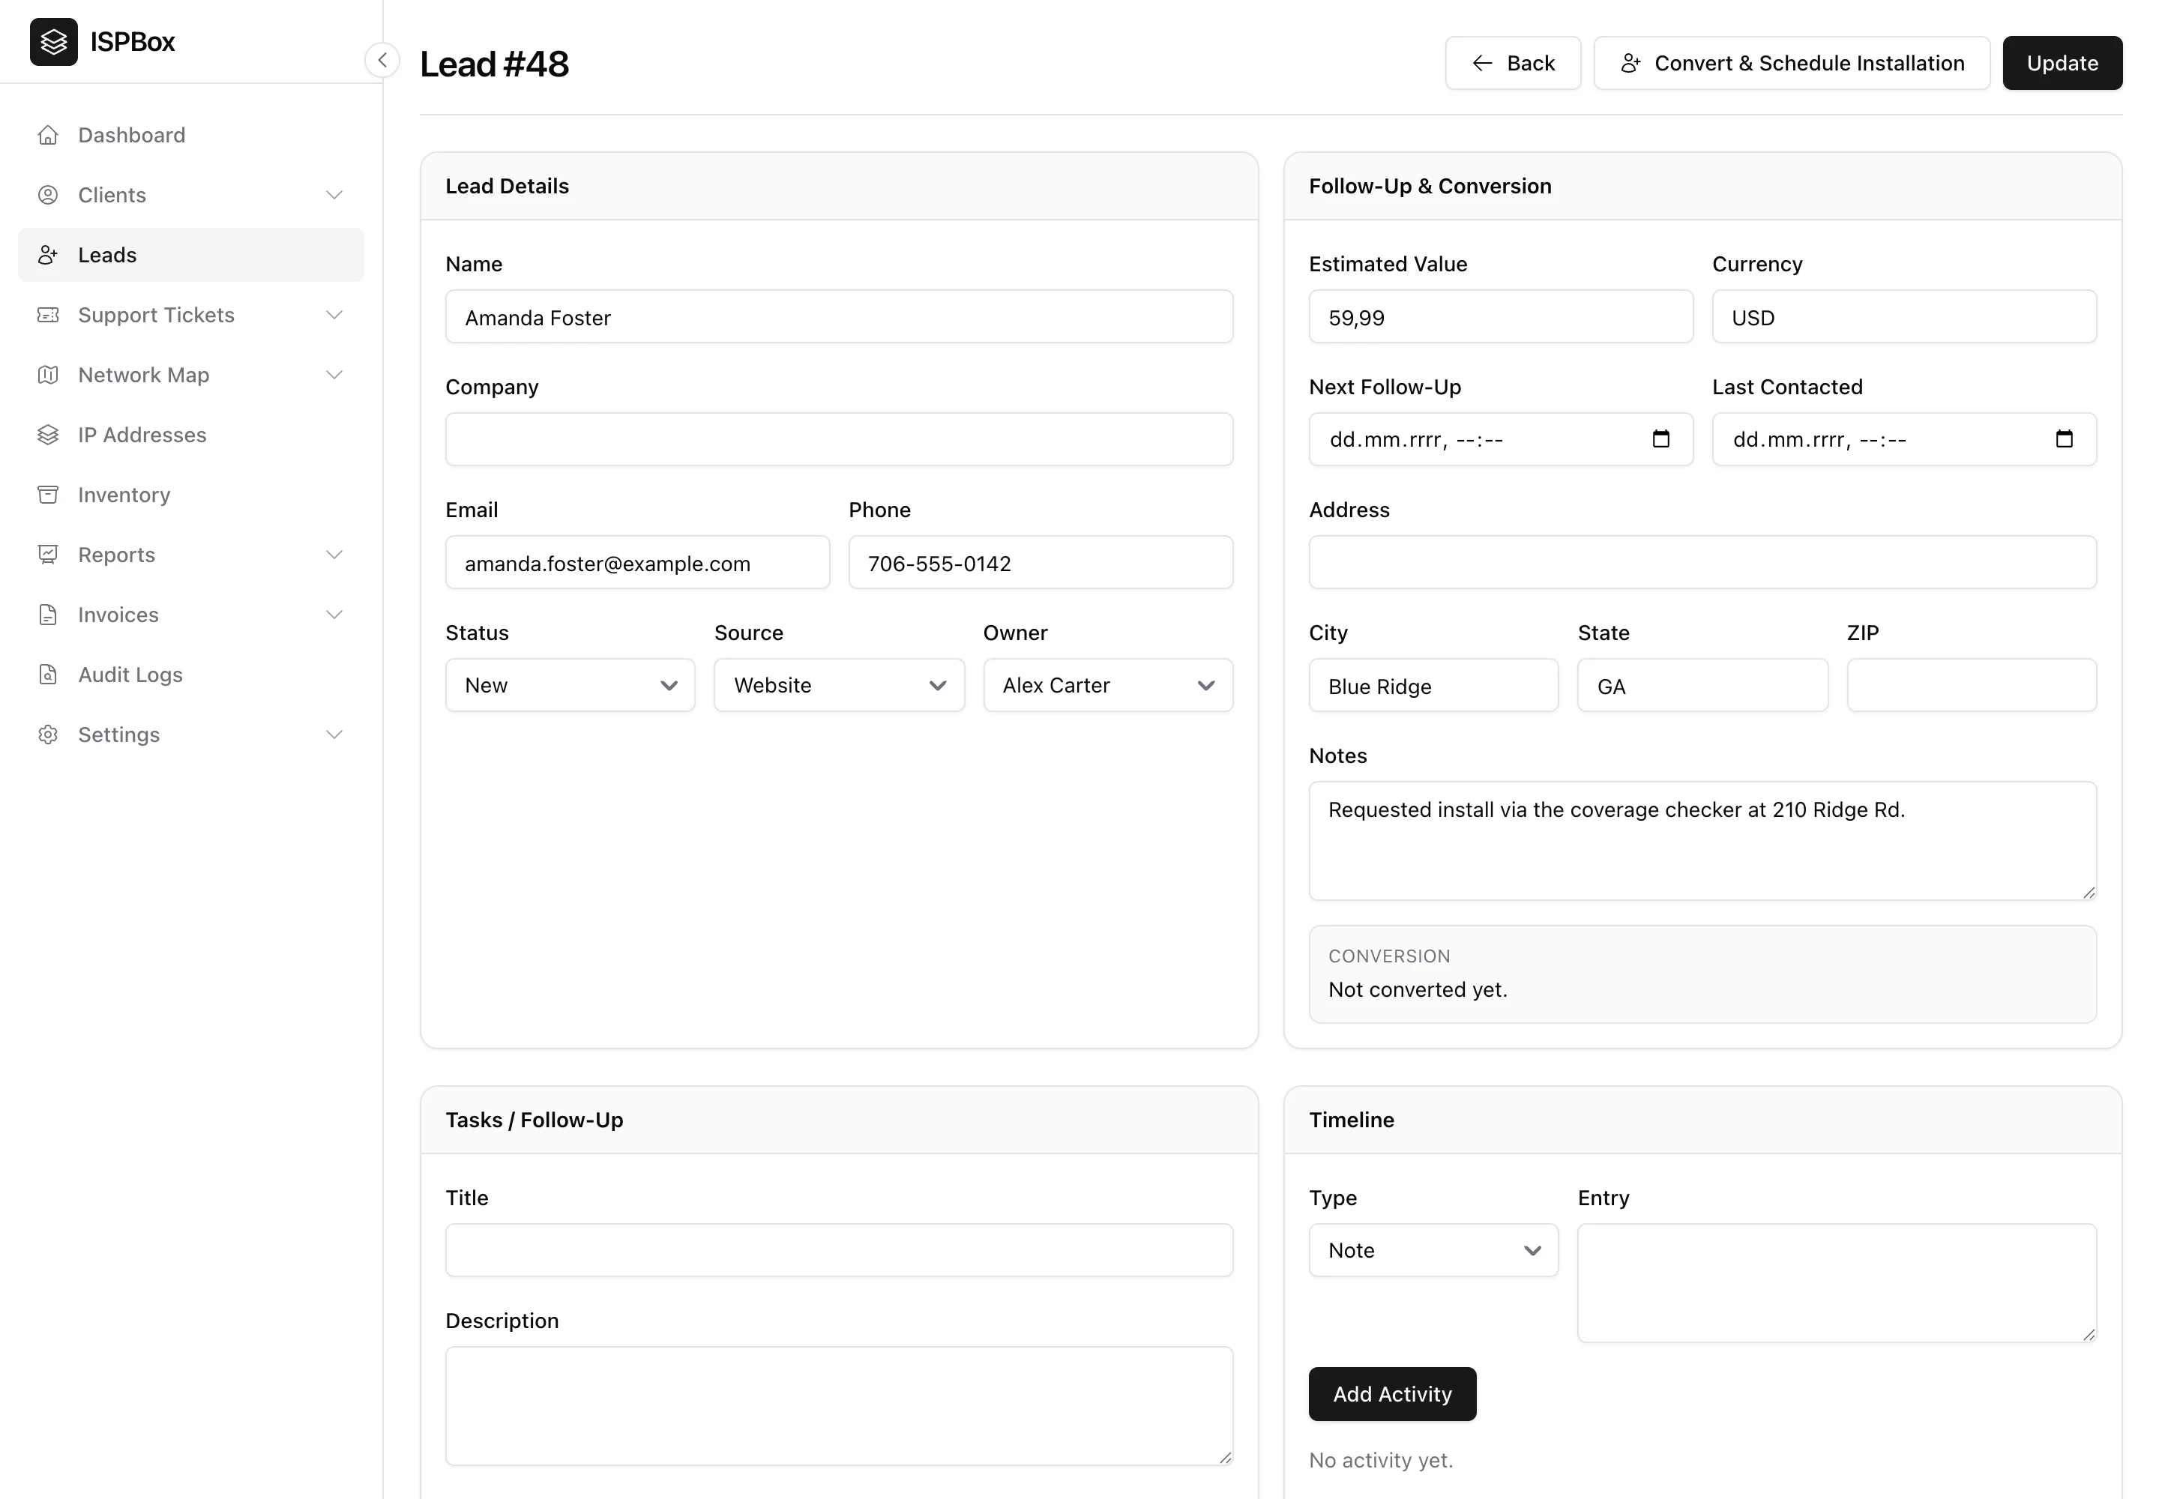This screenshot has width=2159, height=1499.
Task: Click the Timeline Entry textarea
Action: (1837, 1283)
